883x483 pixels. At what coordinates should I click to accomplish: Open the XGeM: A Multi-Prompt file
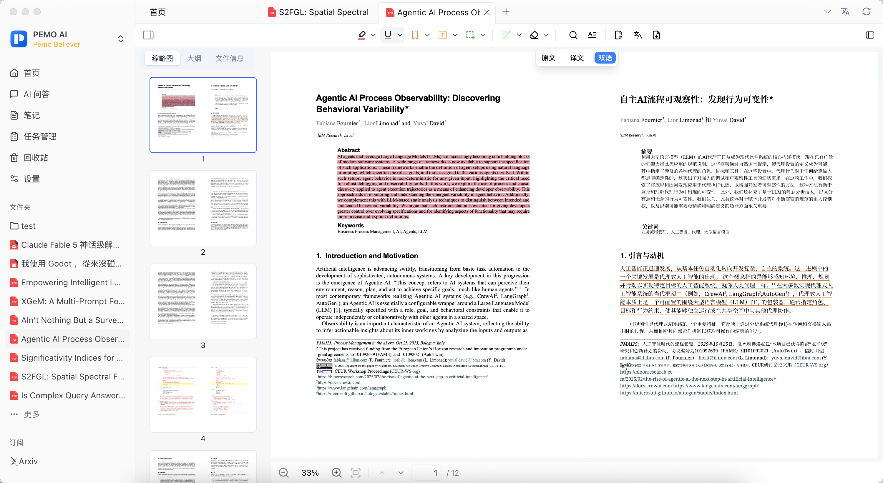pyautogui.click(x=67, y=302)
